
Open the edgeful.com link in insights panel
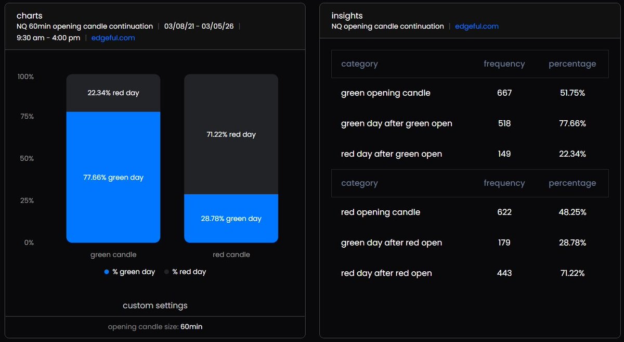click(477, 26)
